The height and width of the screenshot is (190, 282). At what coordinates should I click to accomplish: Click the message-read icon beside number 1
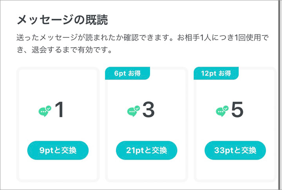45,111
